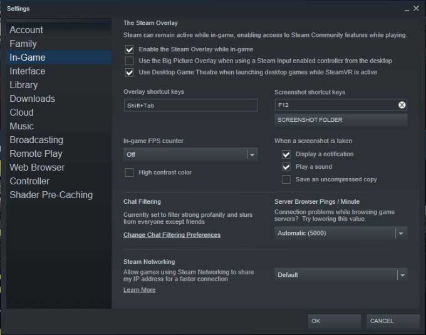Enable Big Picture Overlay with Steam Input controller
Image resolution: width=426 pixels, height=335 pixels.
[129, 61]
